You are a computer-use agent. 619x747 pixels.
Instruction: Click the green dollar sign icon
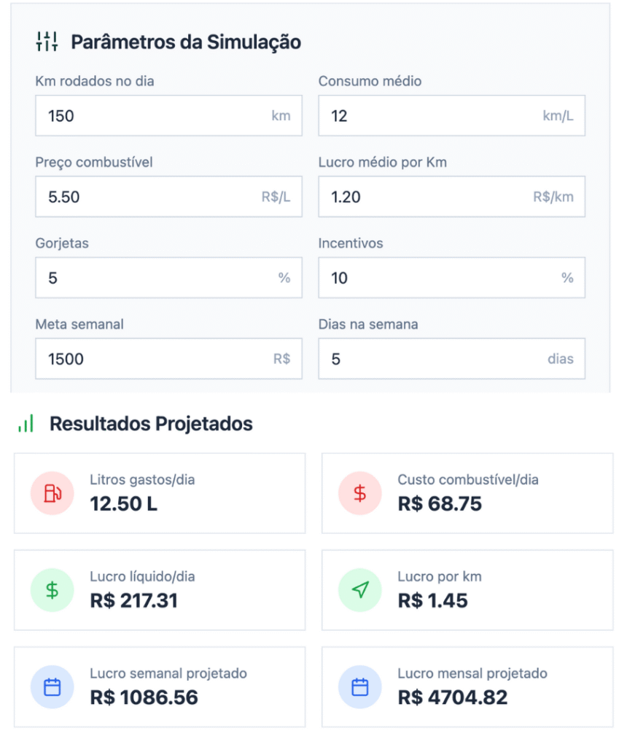point(52,590)
